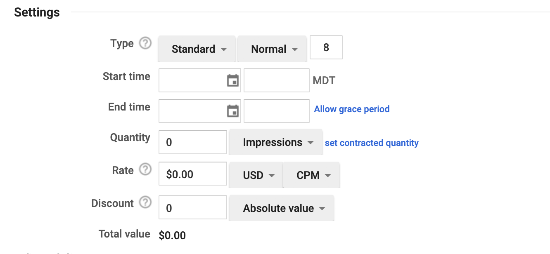Select the Quantity field showing 0

click(x=192, y=142)
